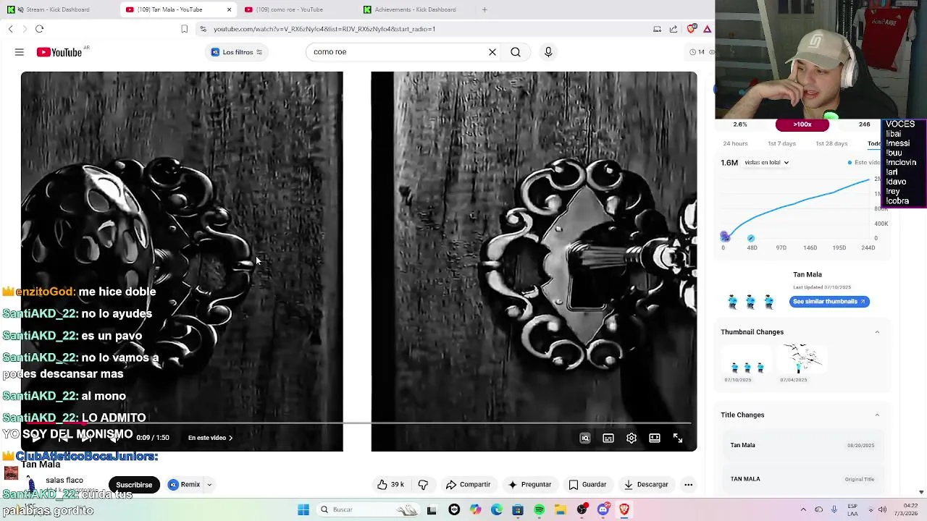The width and height of the screenshot is (927, 521).
Task: Click the Brave Shields lion icon
Action: (692, 29)
